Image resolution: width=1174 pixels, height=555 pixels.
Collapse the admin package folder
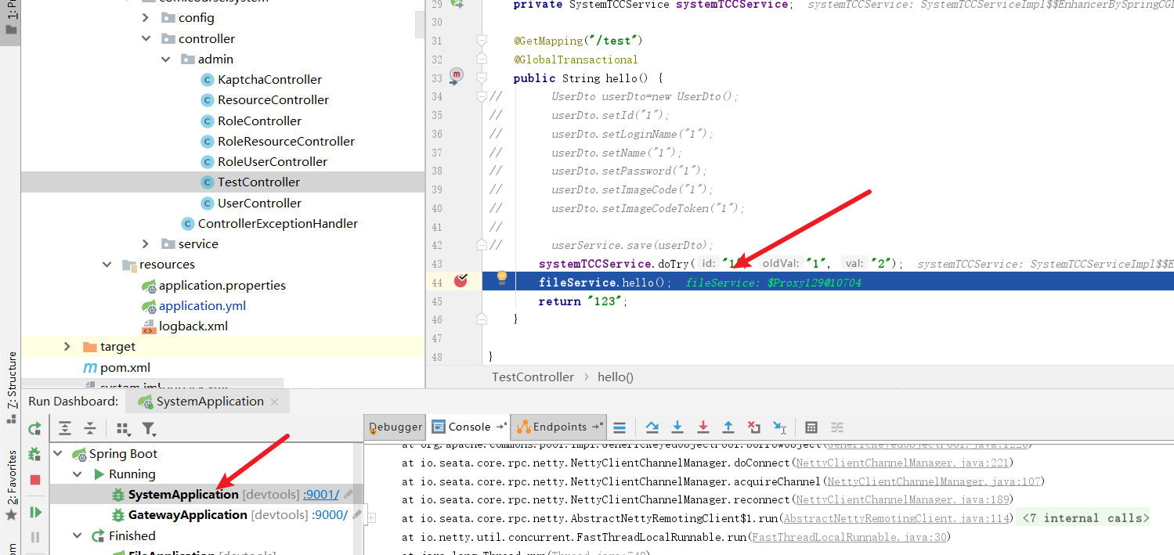pos(166,59)
